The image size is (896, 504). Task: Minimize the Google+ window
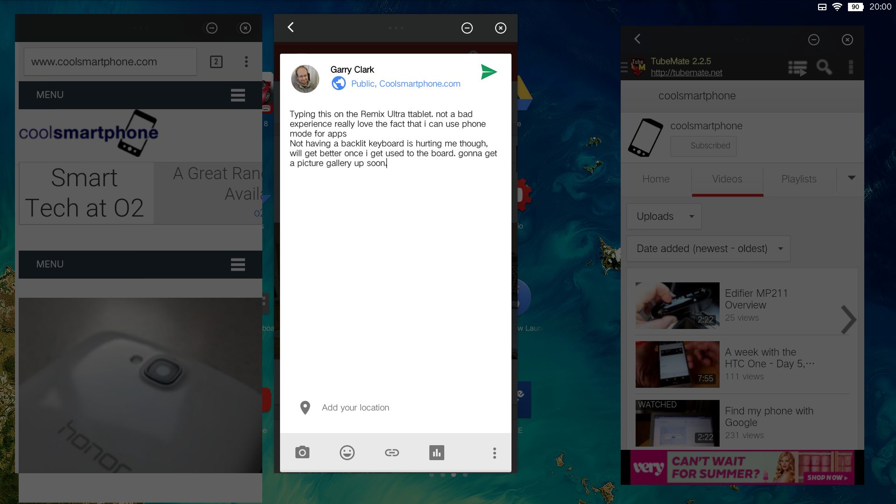point(467,28)
